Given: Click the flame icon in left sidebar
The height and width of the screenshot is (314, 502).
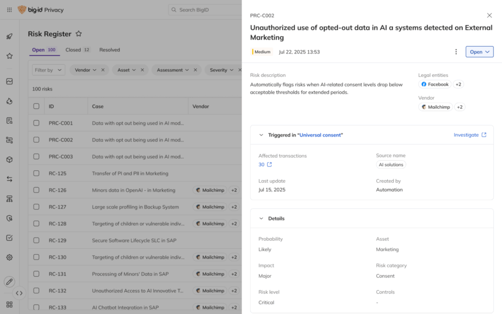Looking at the screenshot, I should coord(9,101).
